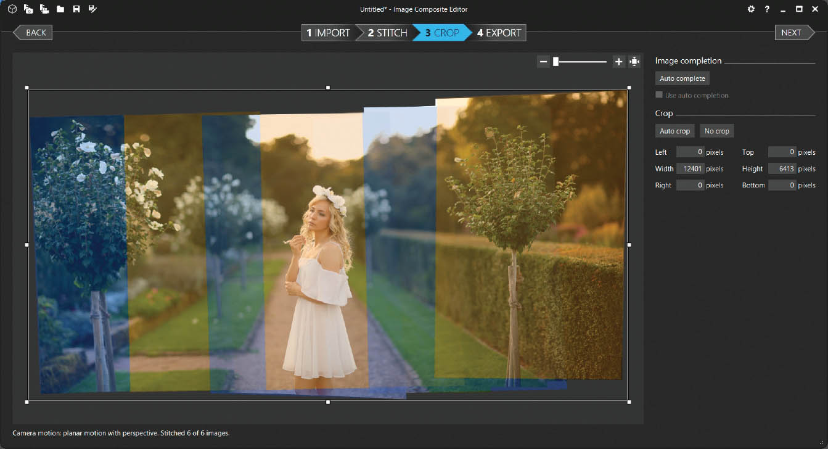Go to step 1 Import
Image resolution: width=828 pixels, height=449 pixels.
click(x=328, y=33)
